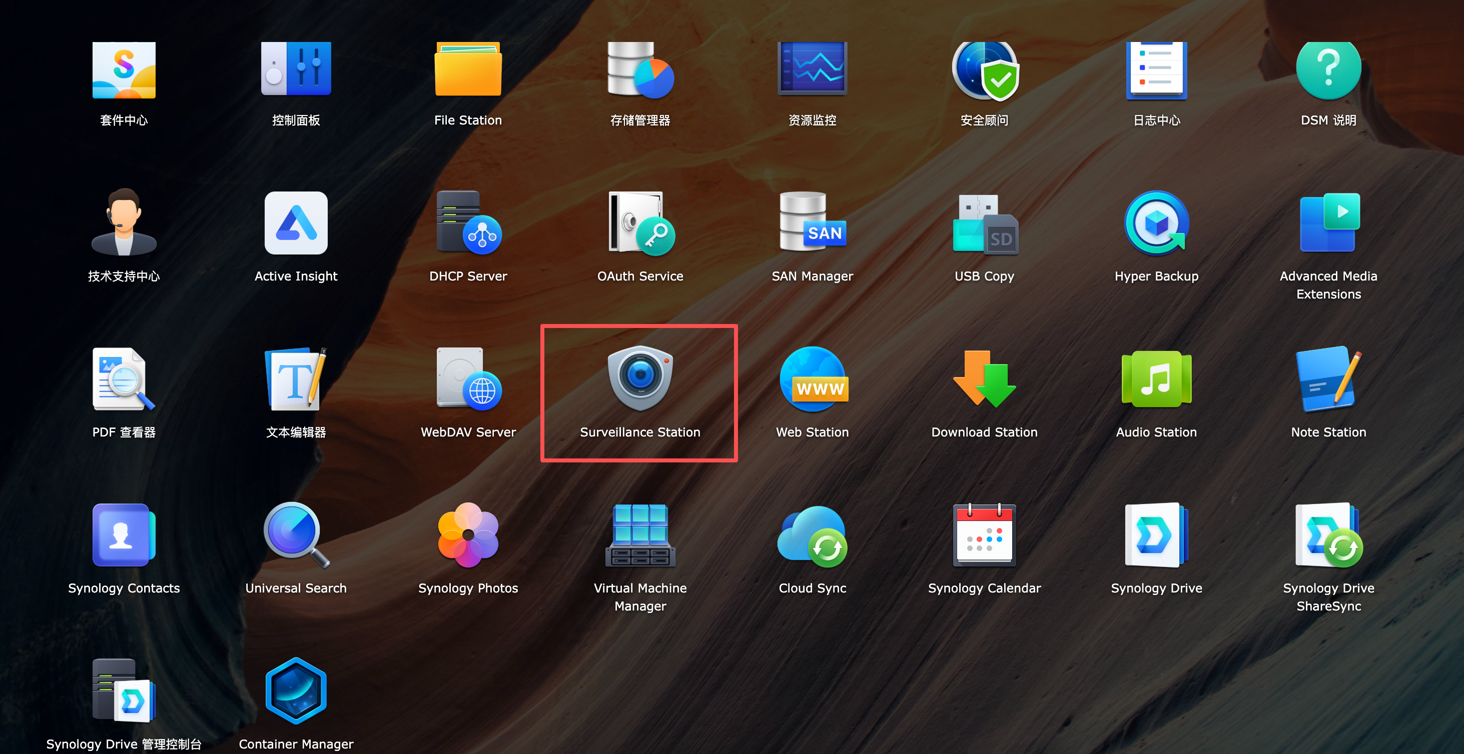
Task: Launch Active Insight
Action: [296, 223]
